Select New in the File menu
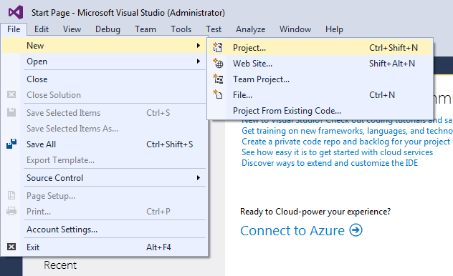 tap(105, 46)
